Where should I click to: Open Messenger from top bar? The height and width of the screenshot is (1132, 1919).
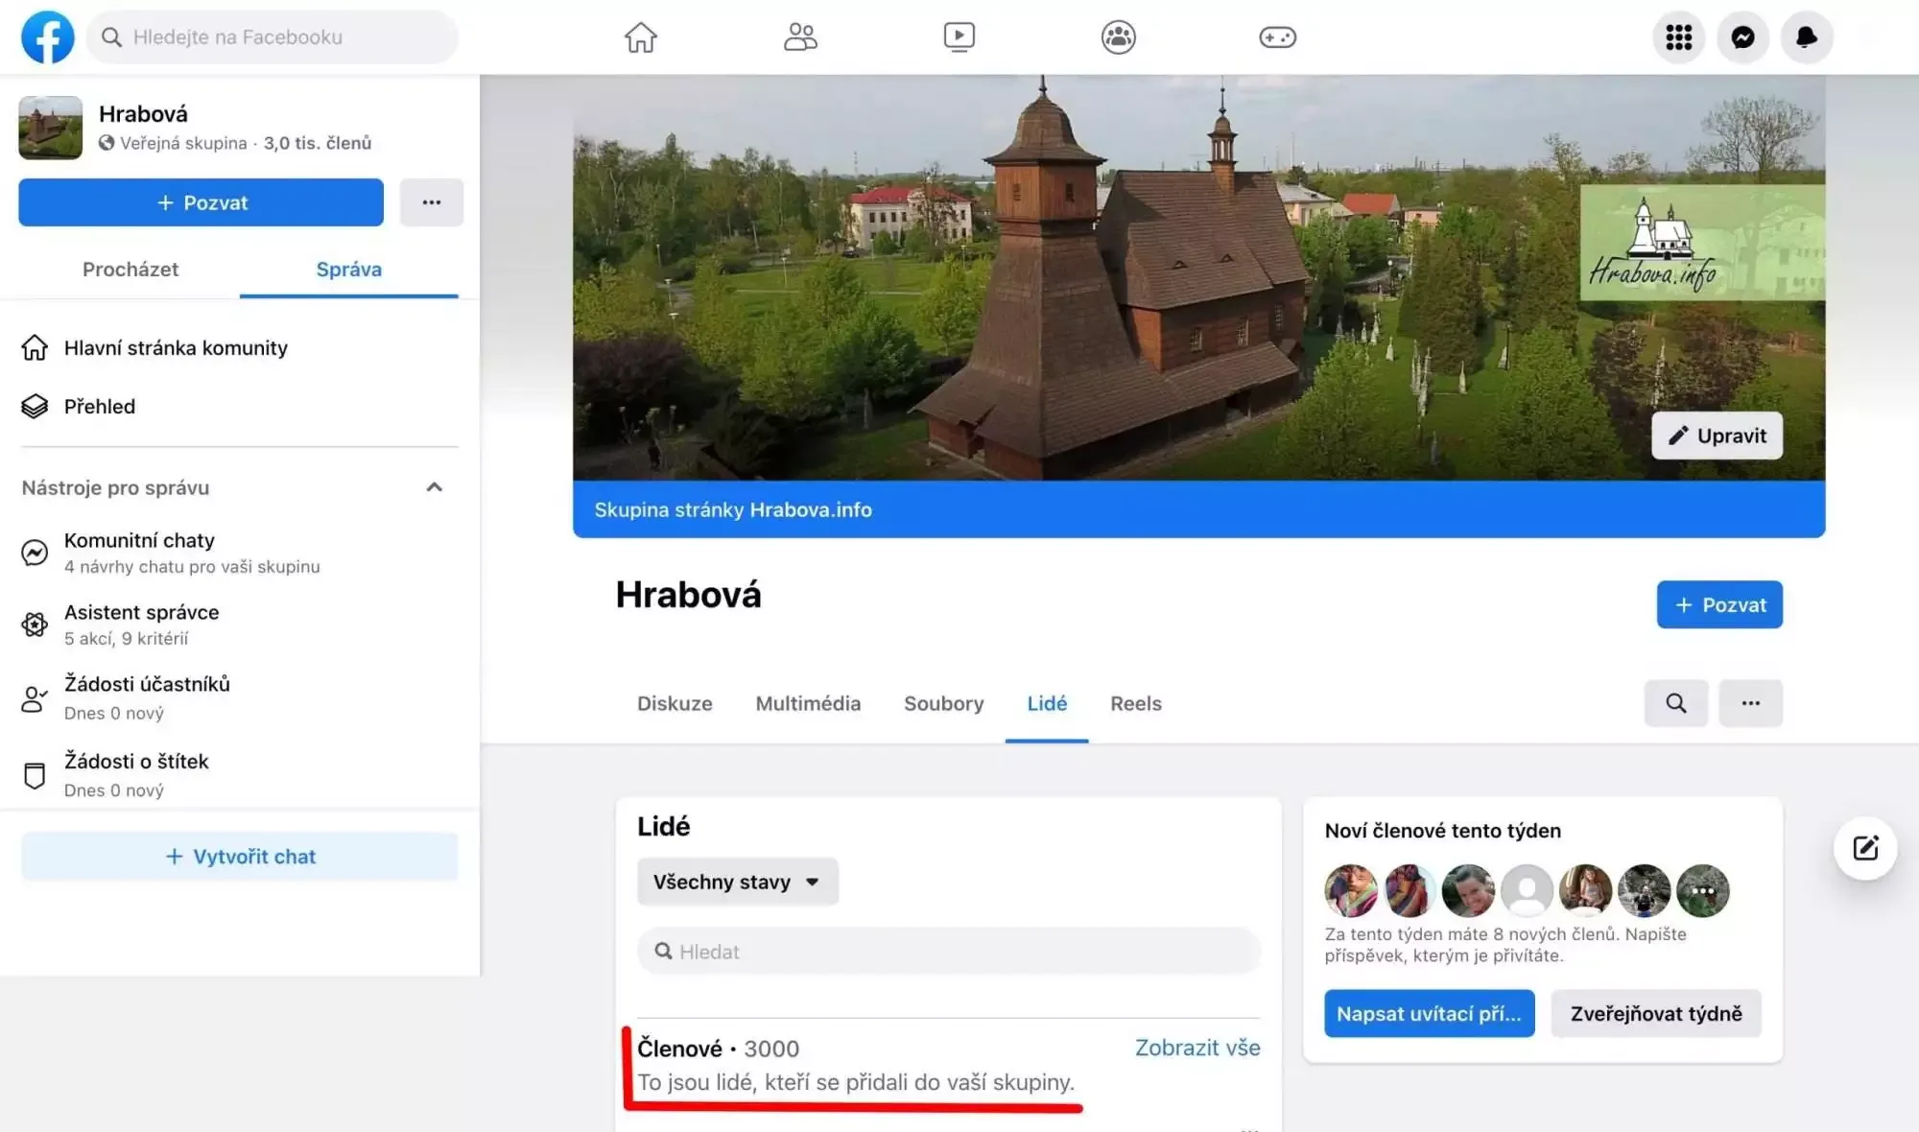pyautogui.click(x=1742, y=37)
